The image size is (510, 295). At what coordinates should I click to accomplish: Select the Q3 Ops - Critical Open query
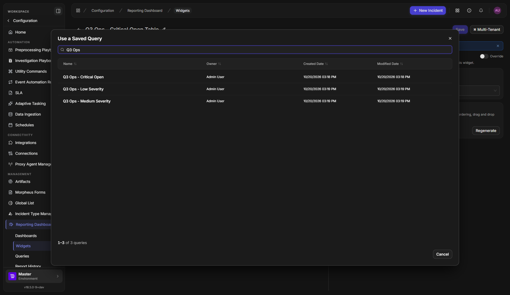pos(255,77)
